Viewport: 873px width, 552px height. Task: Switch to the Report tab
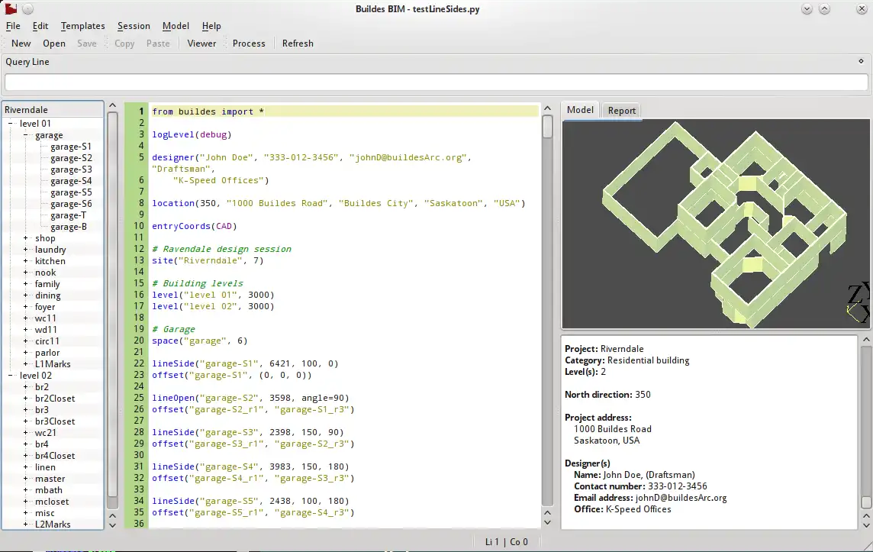(621, 111)
